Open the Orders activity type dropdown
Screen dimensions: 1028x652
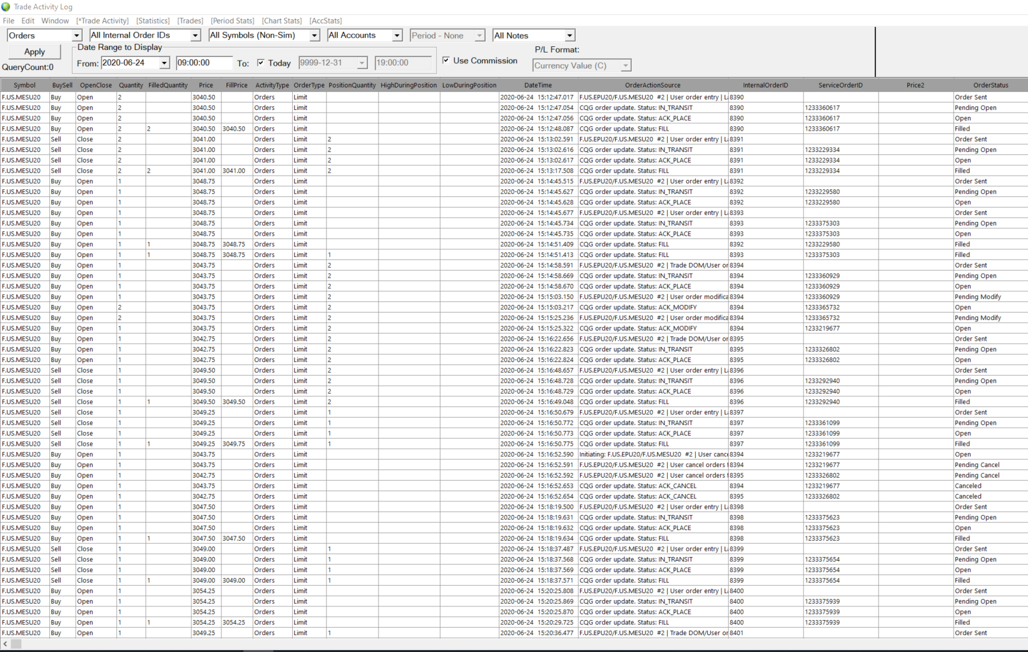(77, 36)
